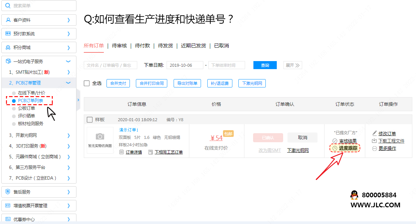Tick the 样板 order row checkbox
Screen dimensions: 416x224
click(90, 120)
